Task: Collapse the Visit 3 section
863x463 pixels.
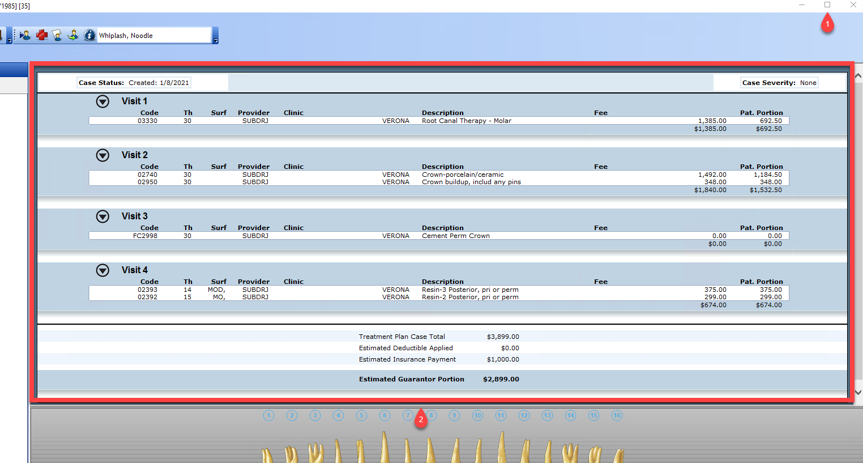Action: tap(102, 216)
